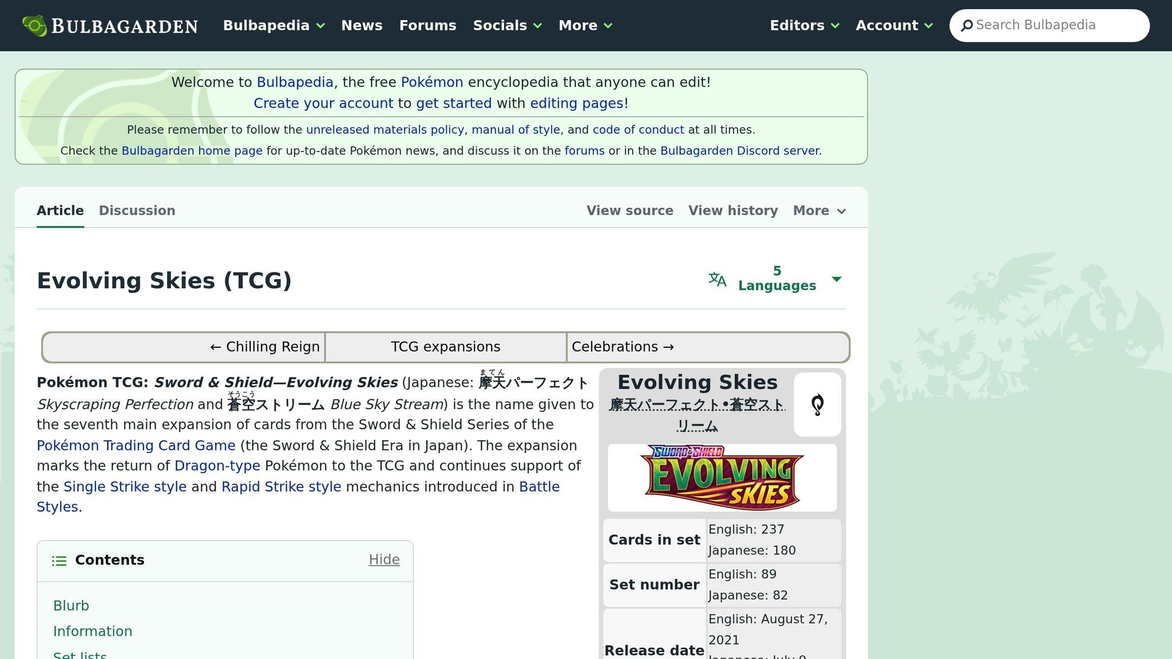Open the Rapid Strike style link
1172x659 pixels.
[281, 487]
